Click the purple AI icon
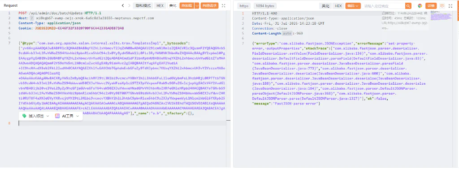The height and width of the screenshot is (169, 459). pyautogui.click(x=58, y=116)
